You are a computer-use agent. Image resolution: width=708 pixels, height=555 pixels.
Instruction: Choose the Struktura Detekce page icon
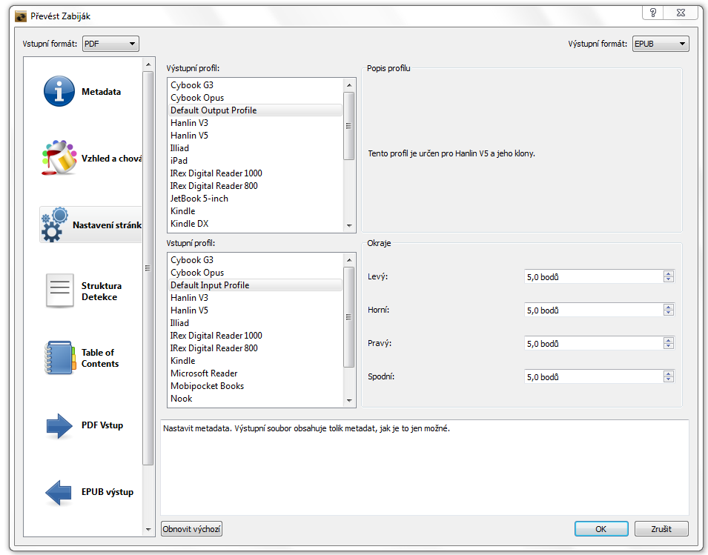click(59, 291)
